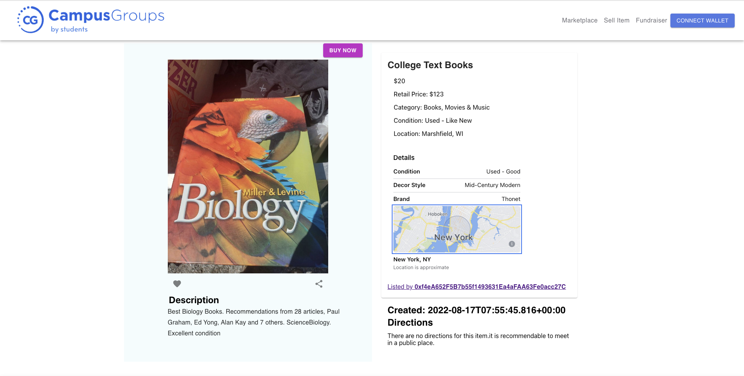Screen dimensions: 744x376
Task: Click the Brand Thonet detail row
Action: coord(457,199)
